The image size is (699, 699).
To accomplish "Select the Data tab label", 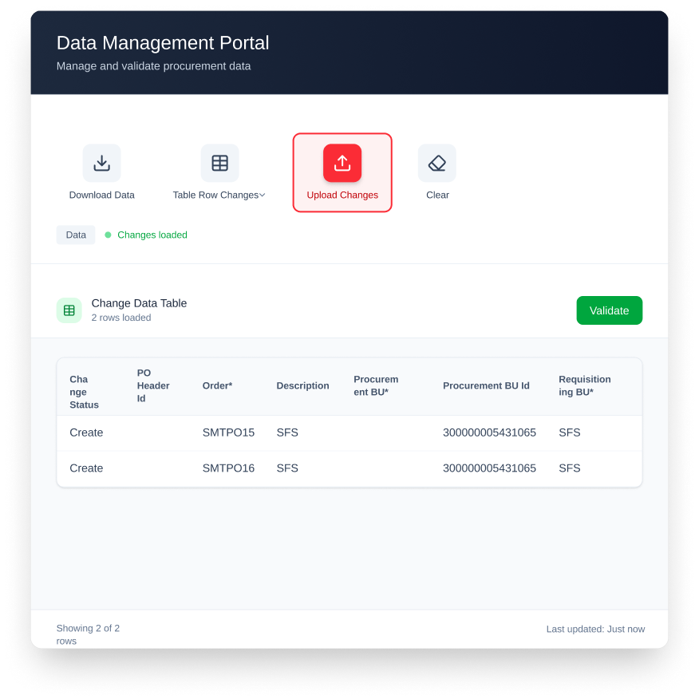I will point(76,235).
